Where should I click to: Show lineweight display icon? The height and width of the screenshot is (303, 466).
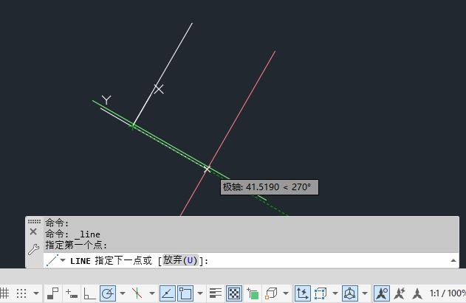pyautogui.click(x=216, y=293)
